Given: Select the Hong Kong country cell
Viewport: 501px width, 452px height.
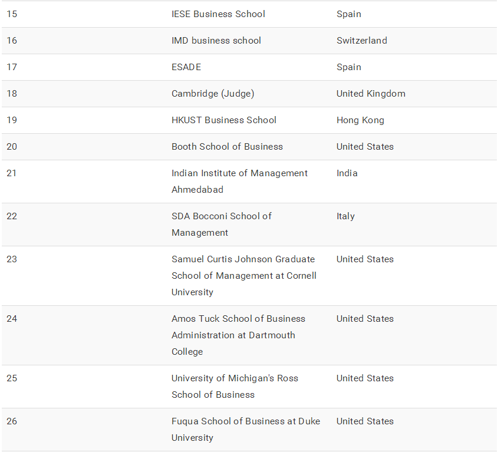Looking at the screenshot, I should click(360, 120).
